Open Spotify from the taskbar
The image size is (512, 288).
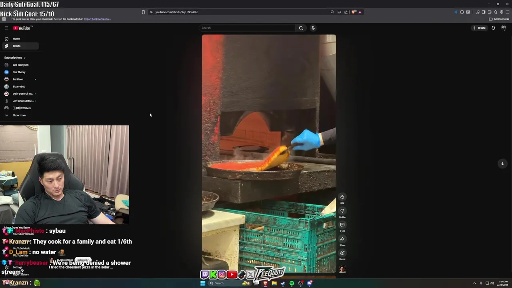click(292, 283)
